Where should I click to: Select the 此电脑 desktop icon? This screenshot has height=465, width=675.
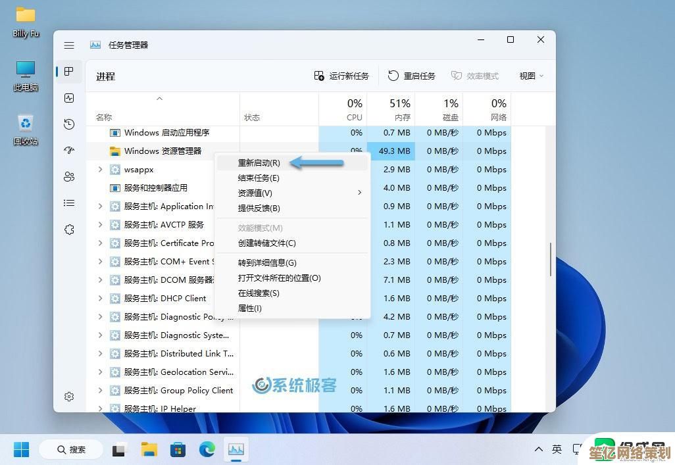point(26,76)
